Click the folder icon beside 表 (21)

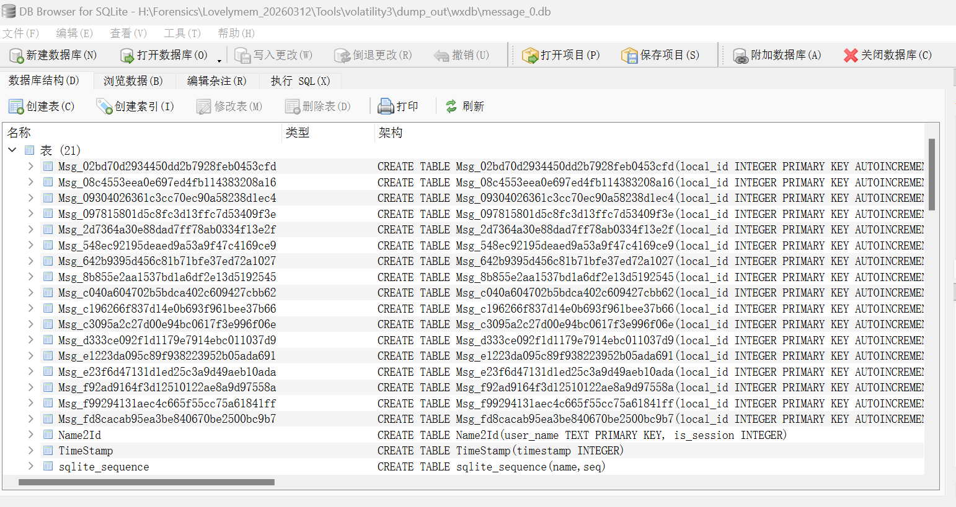(x=29, y=150)
